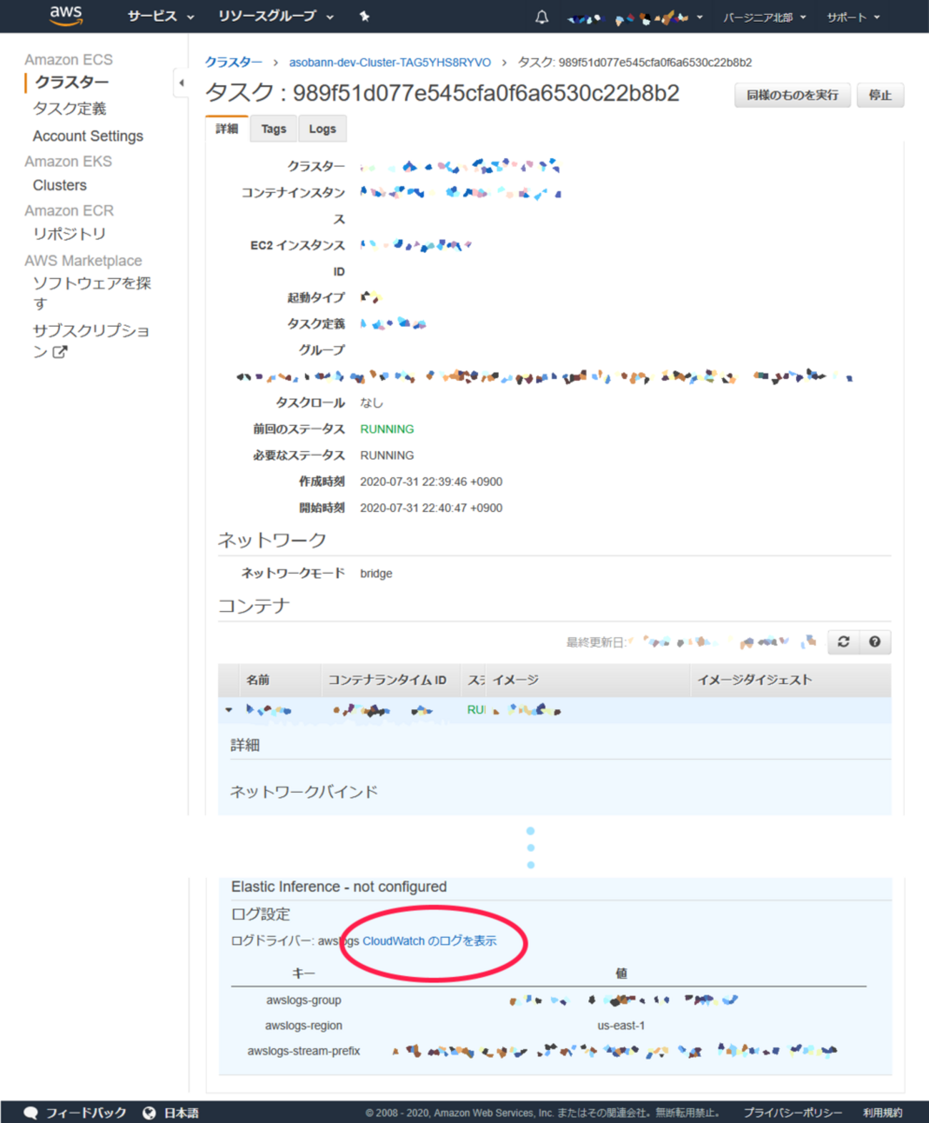Click CloudWatch のログを表示 link
Viewport: 929px width, 1123px height.
click(x=429, y=941)
